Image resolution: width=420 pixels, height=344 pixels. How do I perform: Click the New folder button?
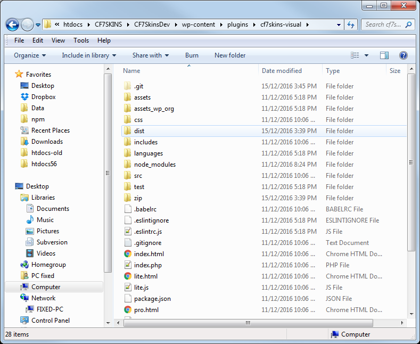[230, 55]
